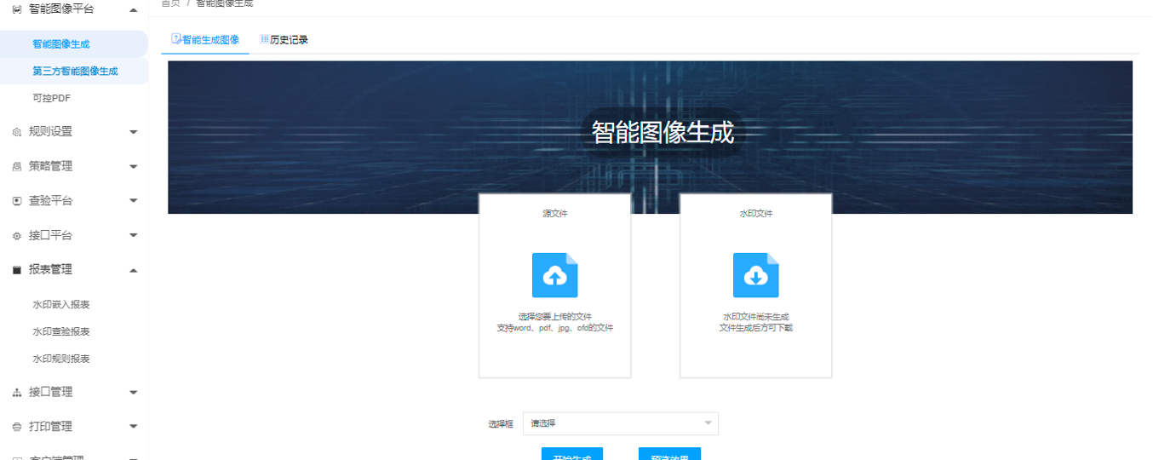Switch to the 历史记录 tab
Image resolution: width=1153 pixels, height=460 pixels.
[284, 40]
